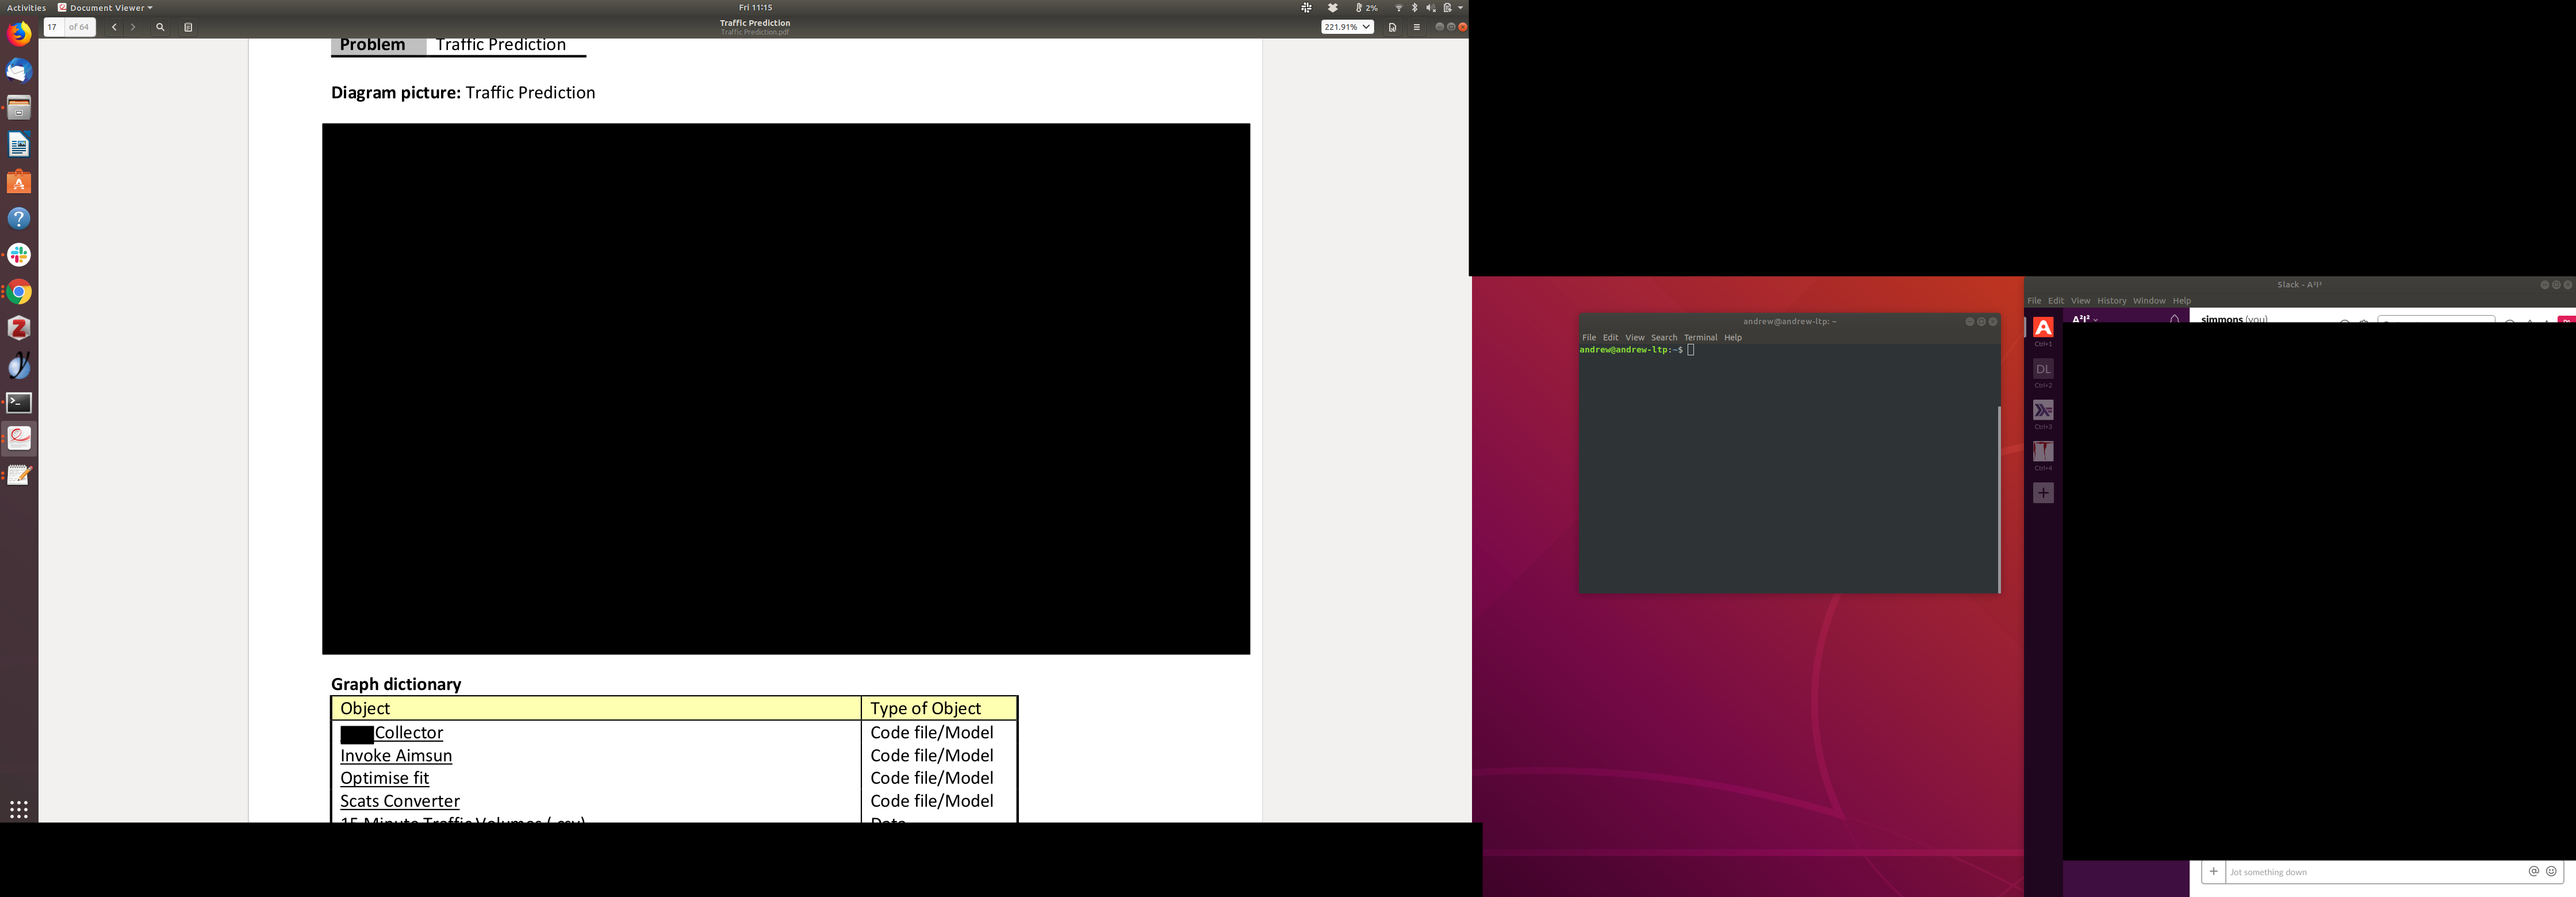This screenshot has height=897, width=2576.
Task: Go to previous page with left chevron
Action: 114,27
